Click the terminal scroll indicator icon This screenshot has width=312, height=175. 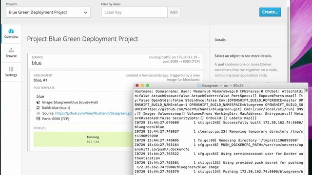(306, 90)
